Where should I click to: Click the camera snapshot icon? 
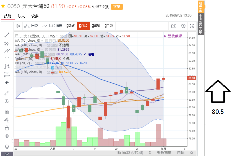point(174,26)
